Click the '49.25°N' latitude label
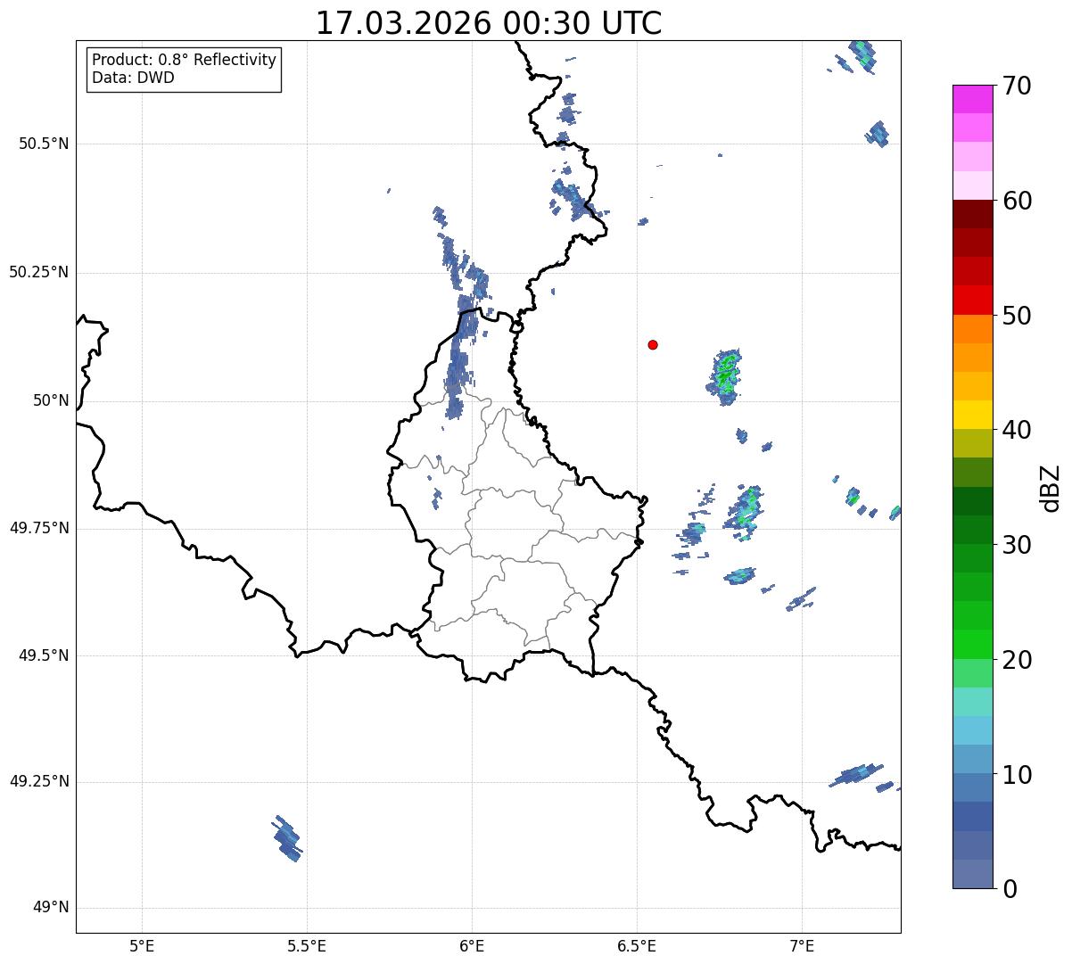Viewport: 1072px width, 964px height. click(x=39, y=781)
